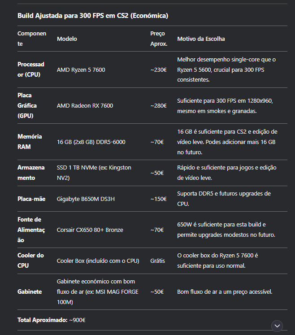This screenshot has width=295, height=335.
Task: Click the 'Corsair CX650 80+ Bronze' cell
Action: (x=90, y=230)
